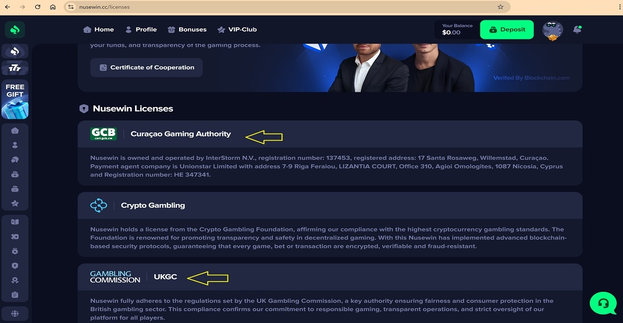This screenshot has height=323, width=623.
Task: Click the green Deposit button
Action: (x=507, y=30)
